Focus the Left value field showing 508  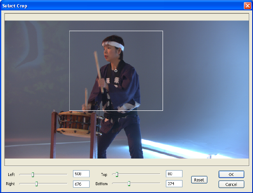click(81, 174)
